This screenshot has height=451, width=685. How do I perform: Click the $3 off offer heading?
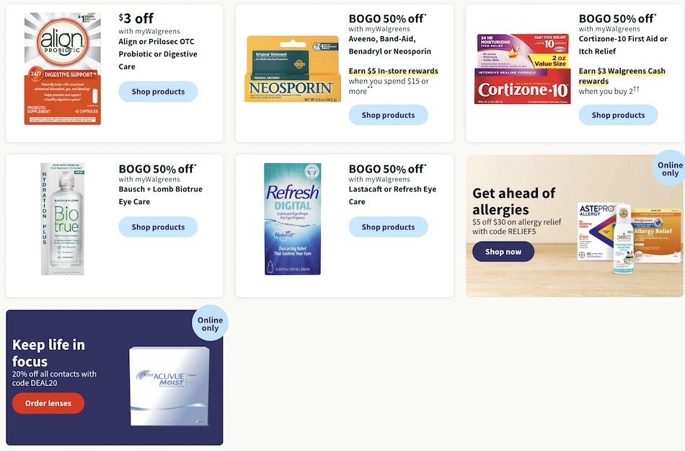pos(136,18)
